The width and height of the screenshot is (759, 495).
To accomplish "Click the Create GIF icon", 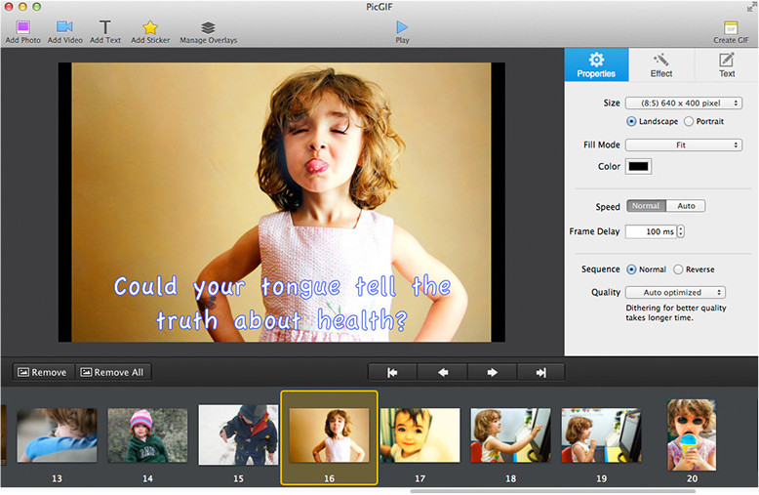I will coord(731,27).
